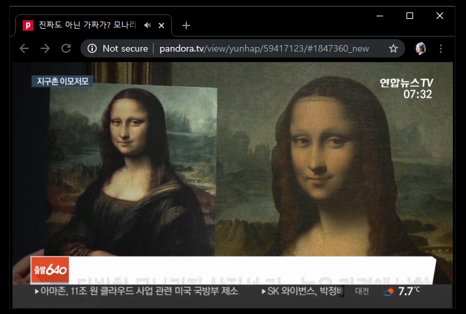
Task: Click the sun-and-cloud weather icon
Action: (x=390, y=291)
